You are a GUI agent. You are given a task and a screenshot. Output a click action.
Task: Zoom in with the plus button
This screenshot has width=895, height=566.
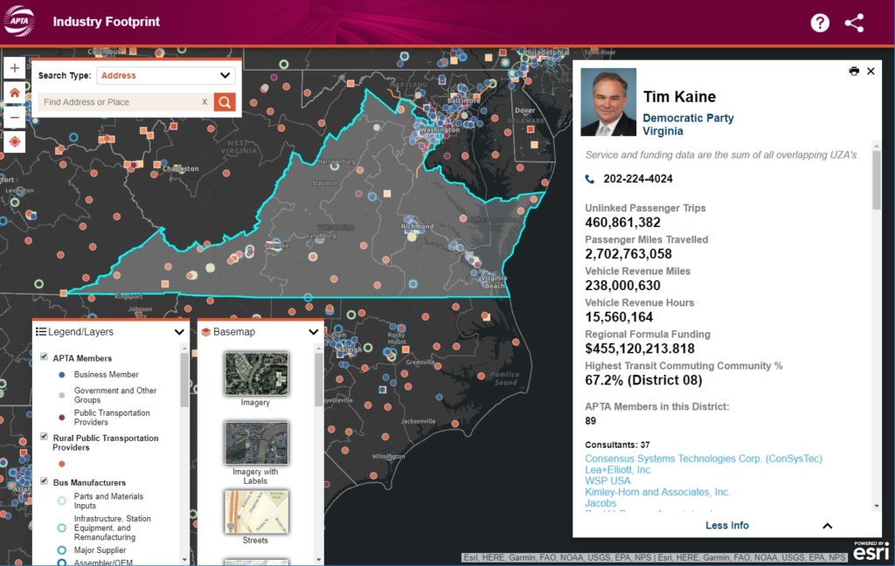click(x=15, y=68)
